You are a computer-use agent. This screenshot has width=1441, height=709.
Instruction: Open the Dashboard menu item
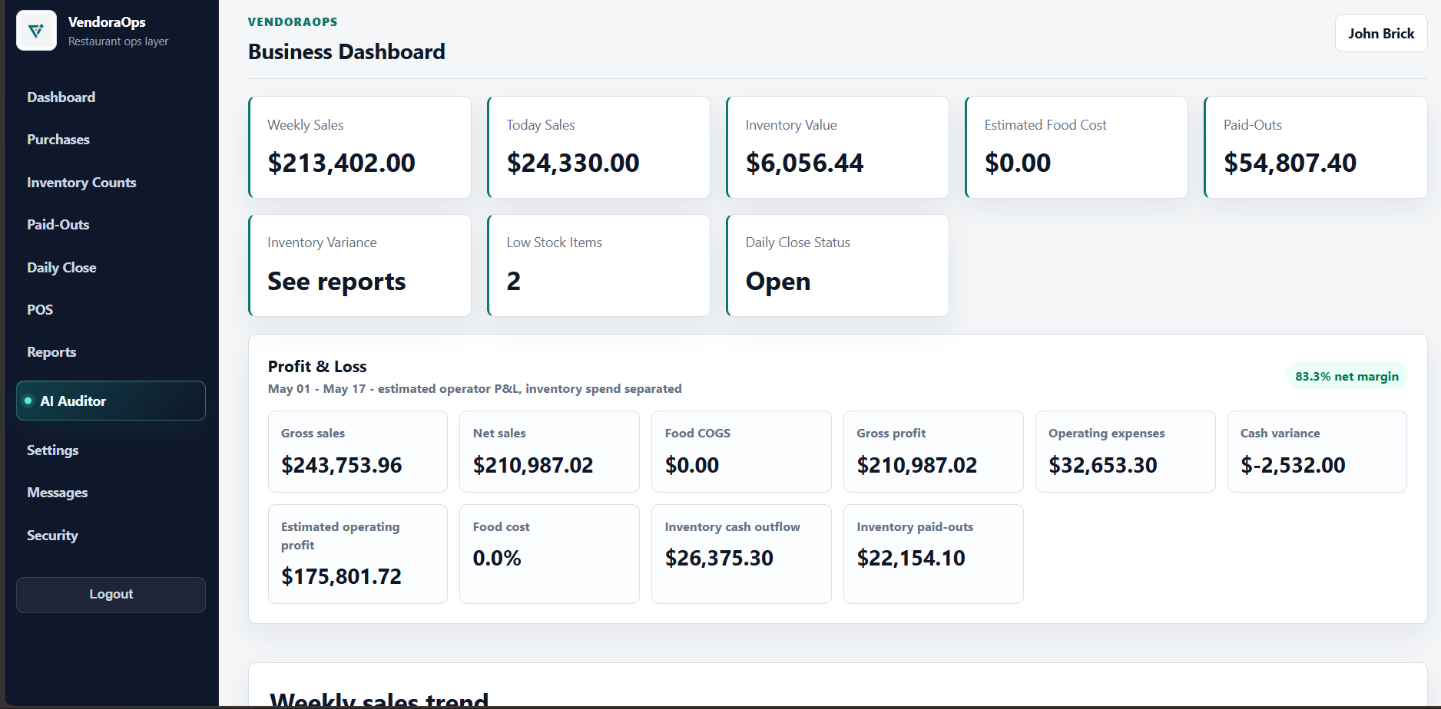61,97
